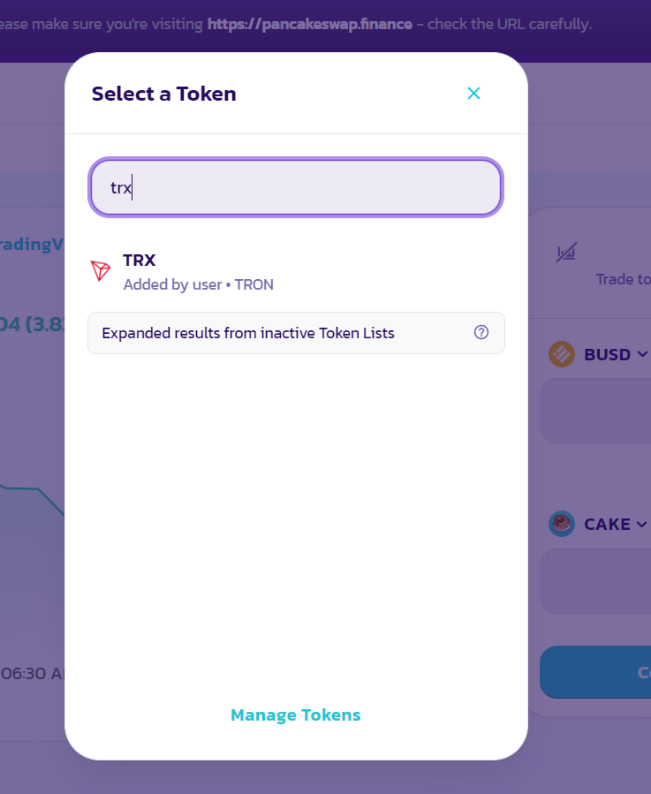
Task: Click the TradingView chart label
Action: point(32,244)
